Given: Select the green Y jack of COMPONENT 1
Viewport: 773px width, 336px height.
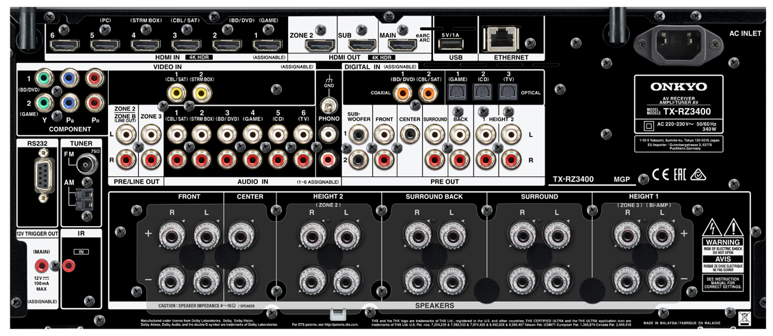Looking at the screenshot, I should pyautogui.click(x=46, y=78).
